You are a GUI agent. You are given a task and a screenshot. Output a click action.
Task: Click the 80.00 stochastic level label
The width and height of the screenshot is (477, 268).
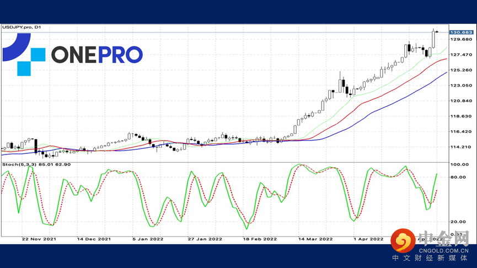pyautogui.click(x=458, y=177)
